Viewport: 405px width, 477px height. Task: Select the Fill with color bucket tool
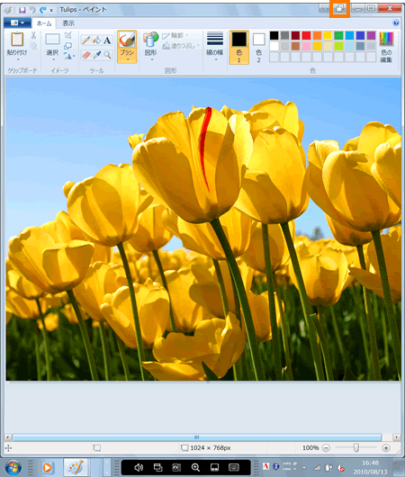coord(97,40)
